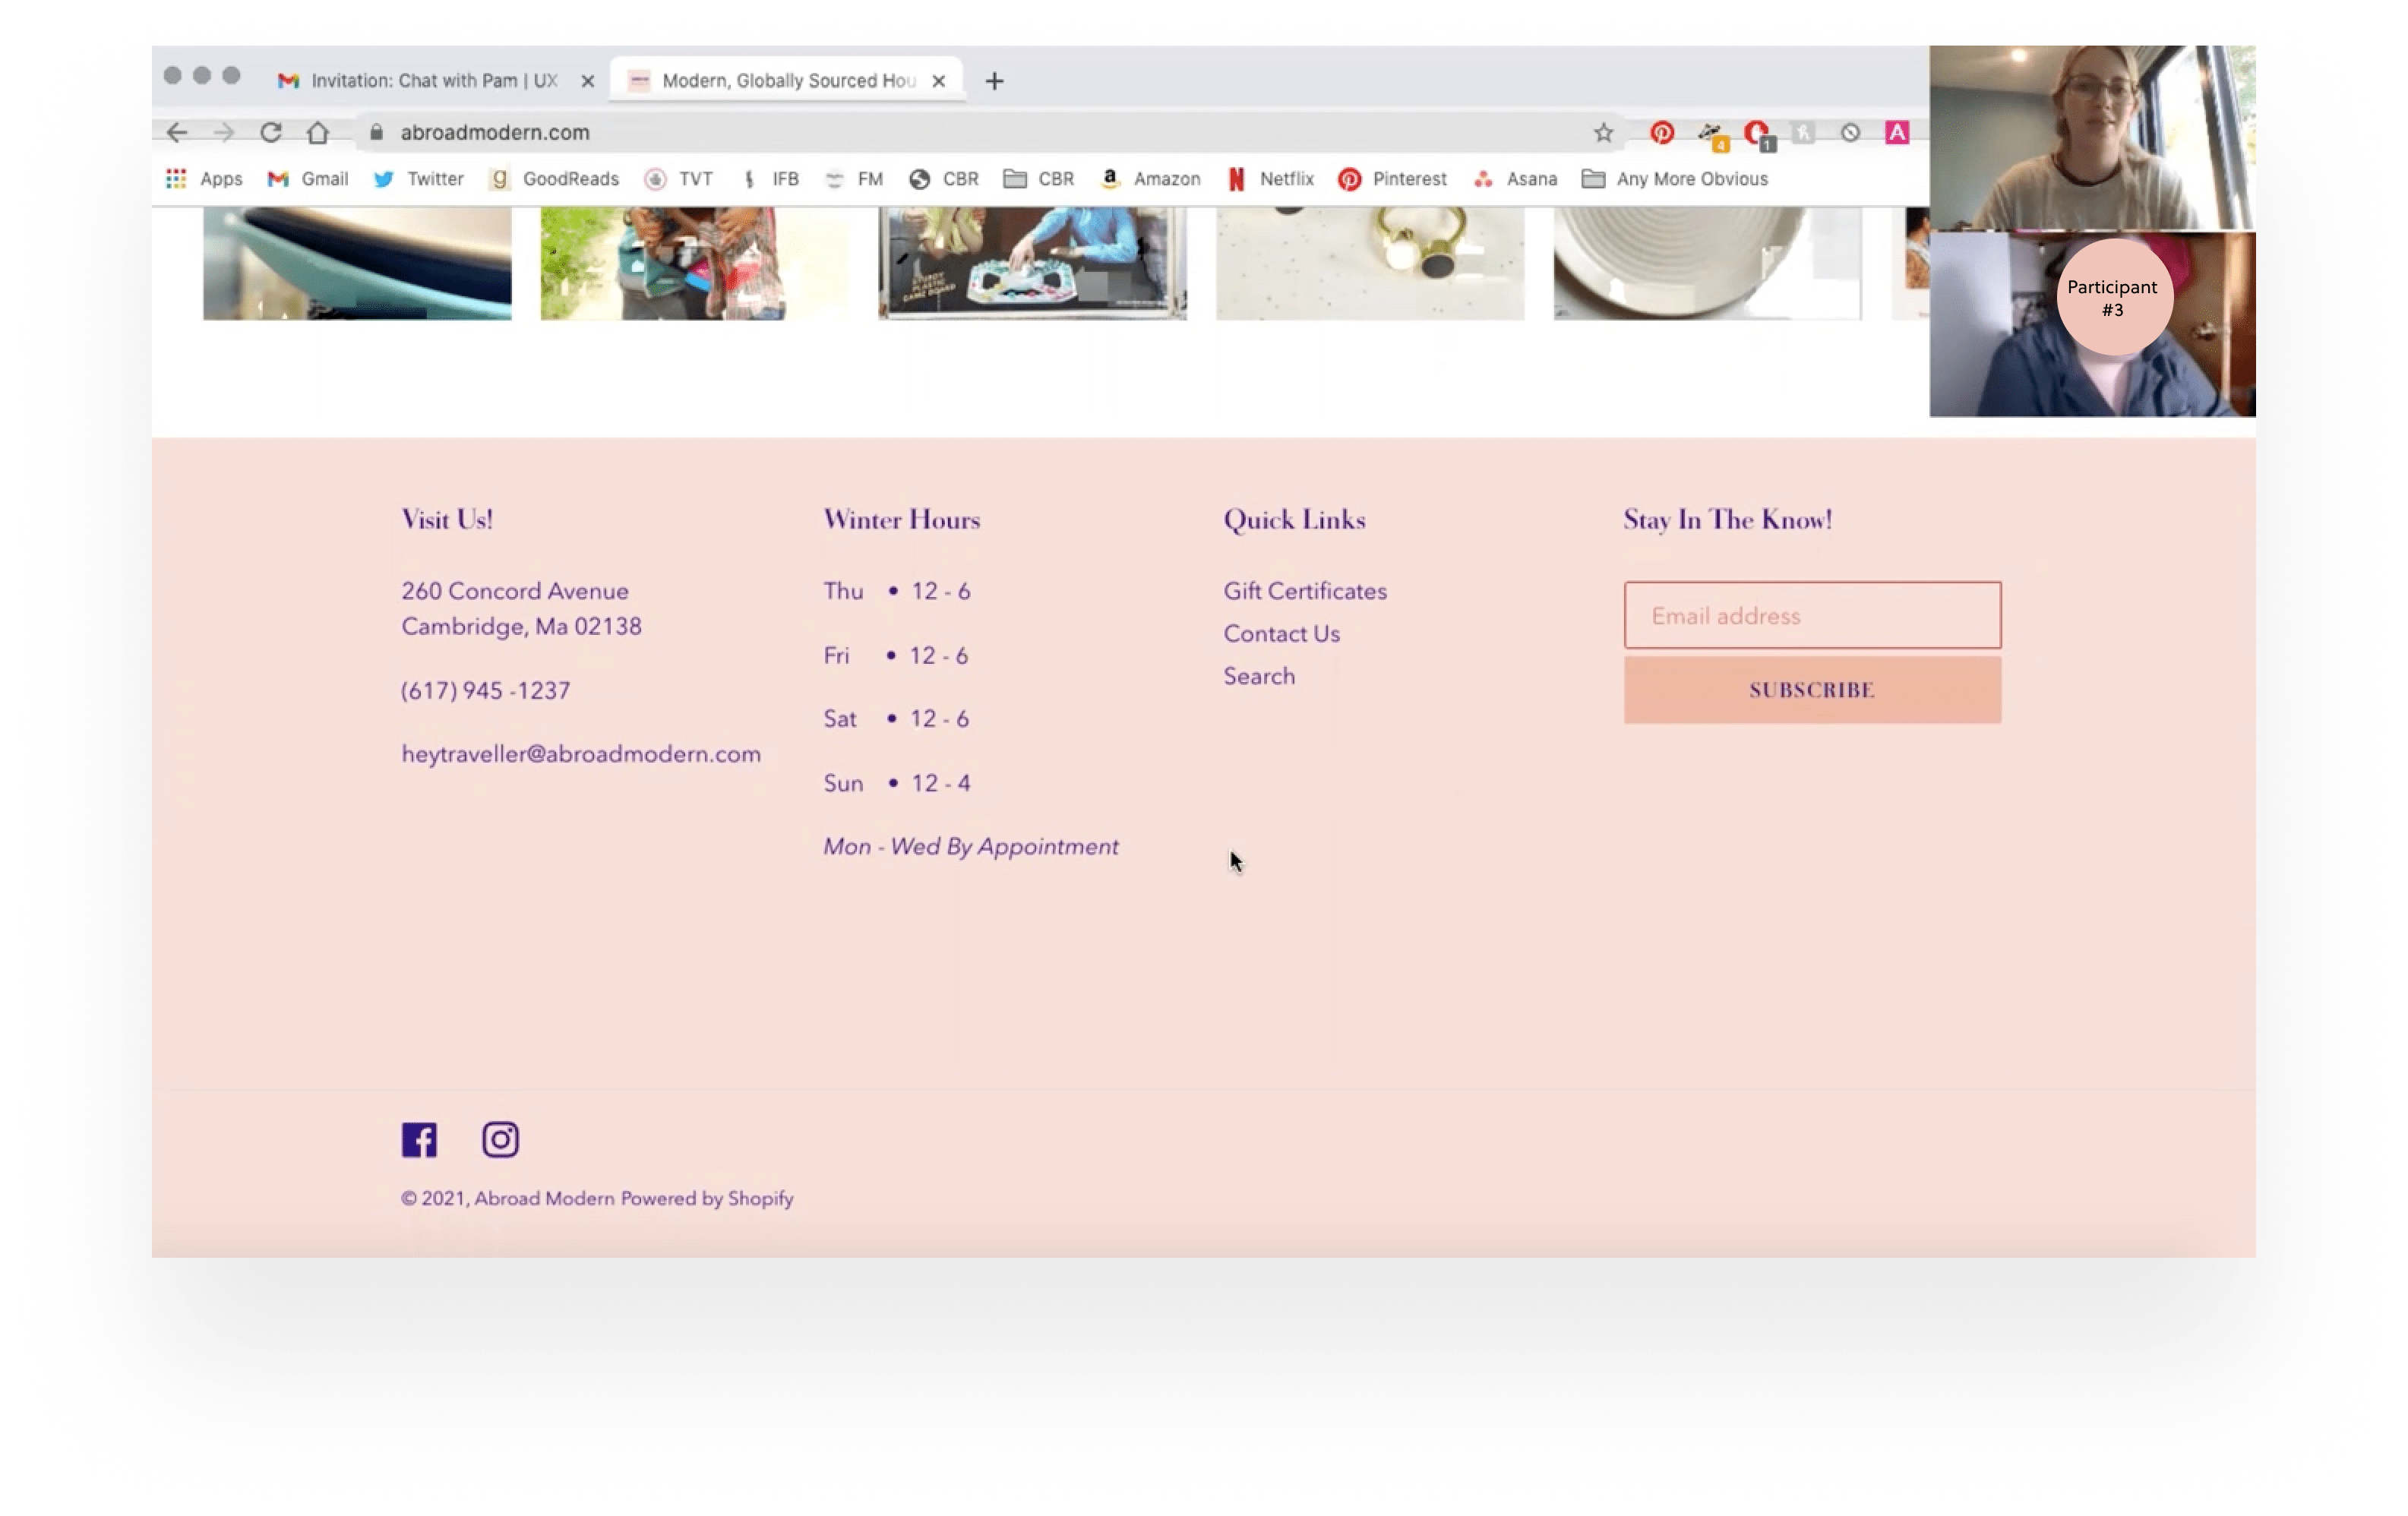The width and height of the screenshot is (2408, 1516).
Task: Click the email address input field
Action: click(x=1811, y=615)
